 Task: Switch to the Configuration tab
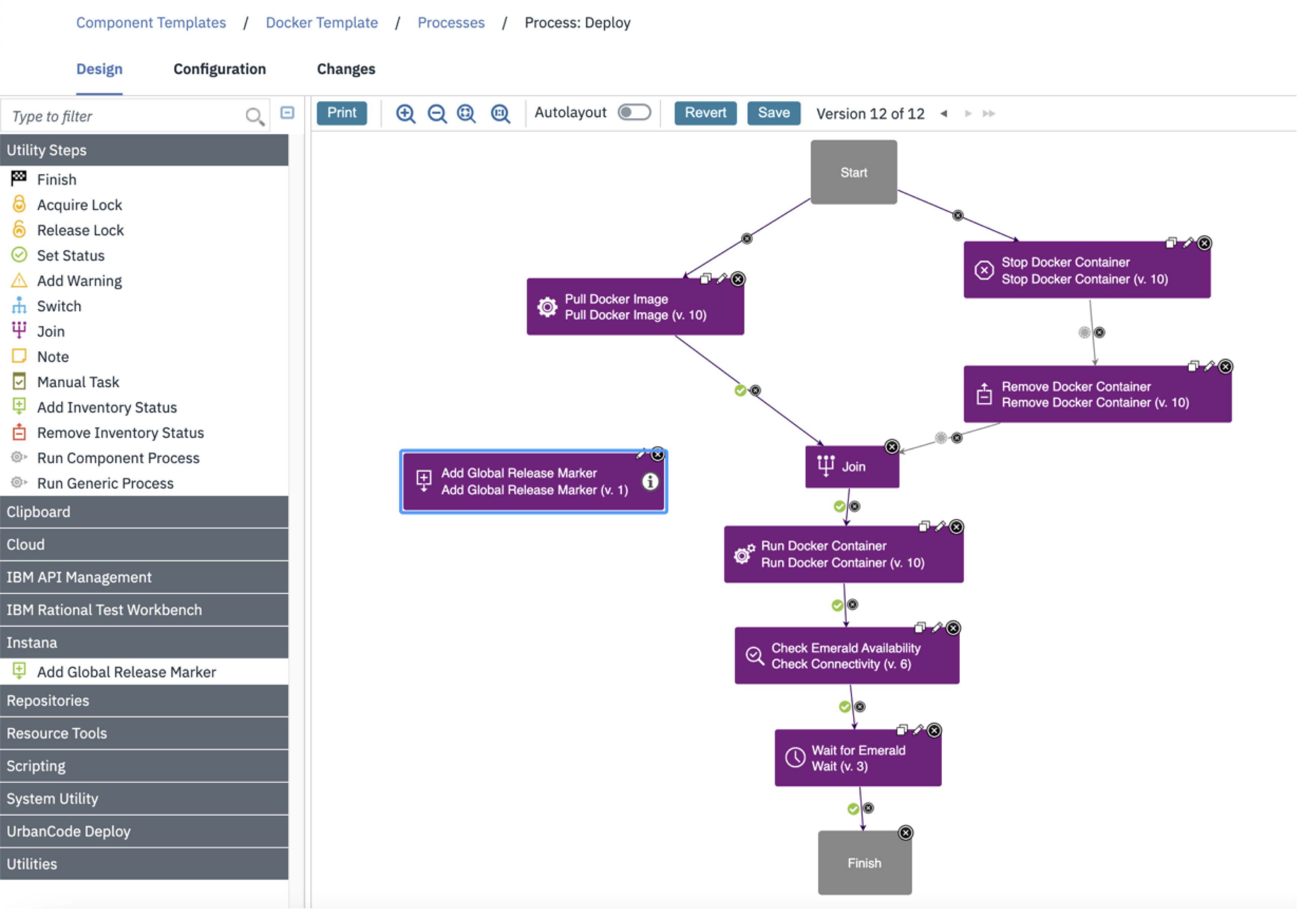[x=219, y=69]
